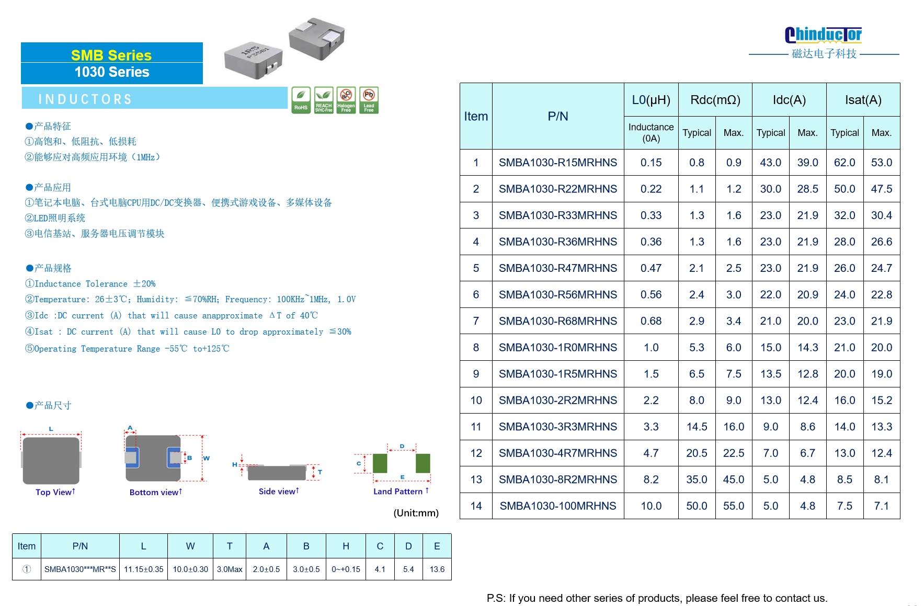The width and height of the screenshot is (924, 606).
Task: Click the Inductance Tolerance ±20% line
Action: [90, 284]
